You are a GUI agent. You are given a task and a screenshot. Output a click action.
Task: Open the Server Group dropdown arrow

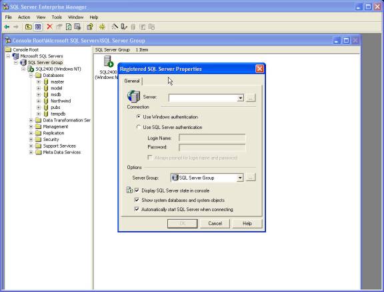coord(240,178)
